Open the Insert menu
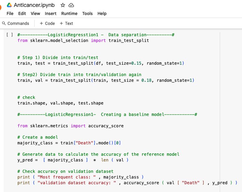The height and width of the screenshot is (192, 242). (50, 13)
